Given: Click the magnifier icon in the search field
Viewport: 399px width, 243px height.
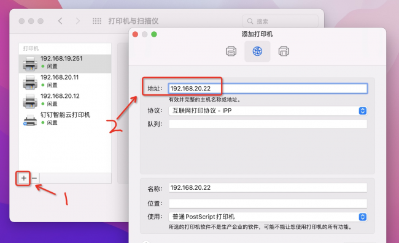Looking at the screenshot, I should tap(250, 21).
